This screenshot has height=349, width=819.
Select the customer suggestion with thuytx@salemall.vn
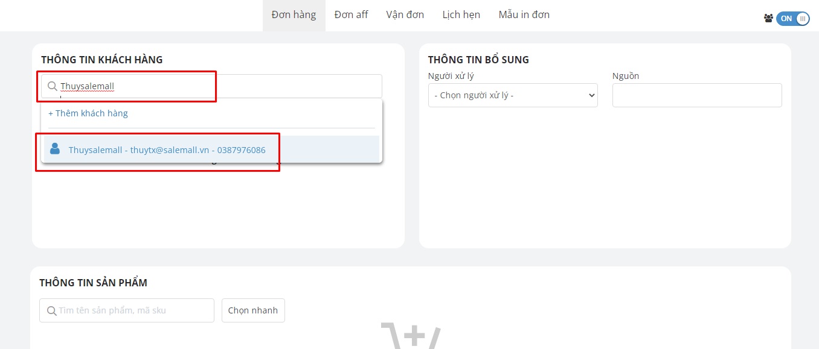(167, 150)
